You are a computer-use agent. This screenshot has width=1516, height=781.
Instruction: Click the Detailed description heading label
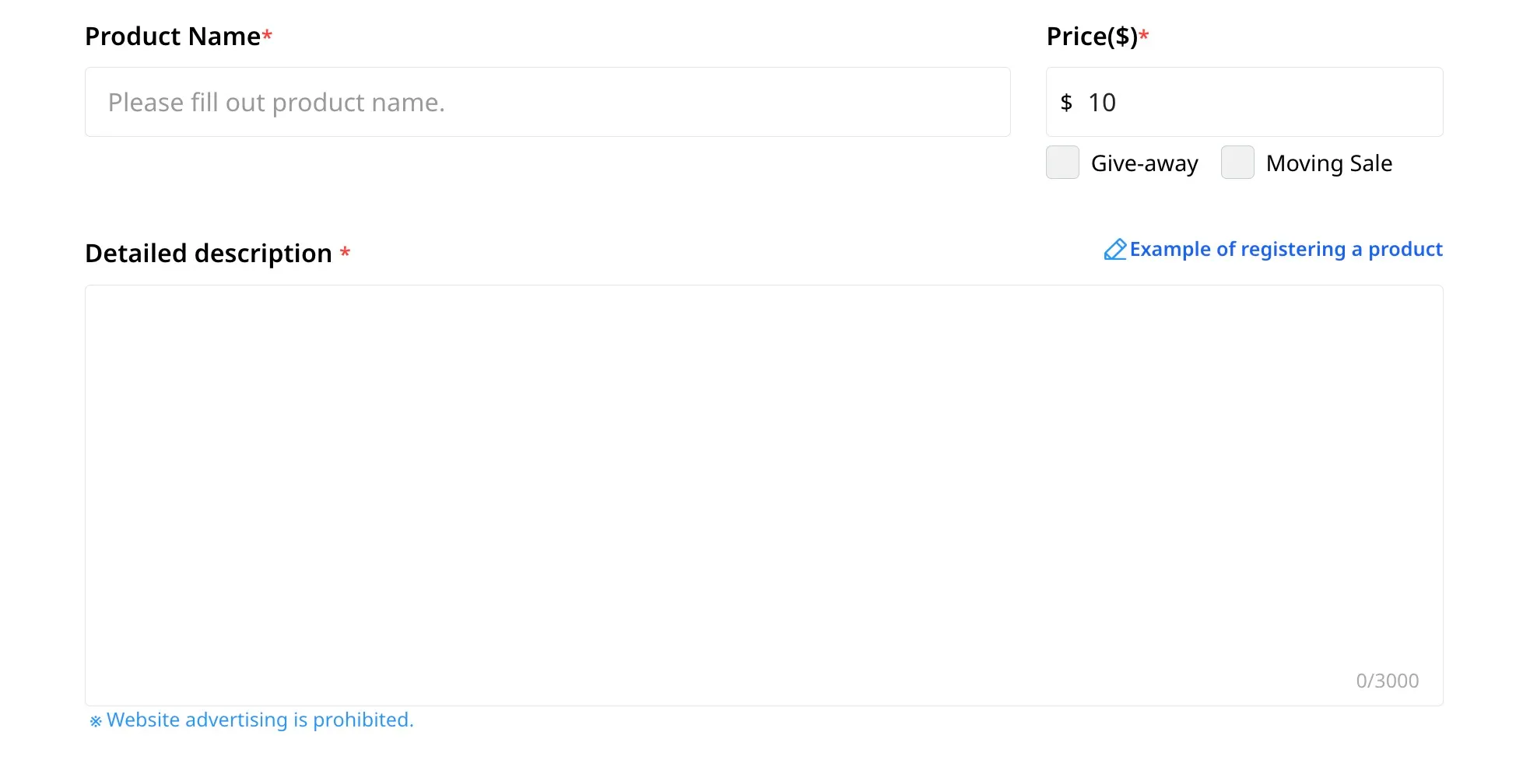point(208,254)
